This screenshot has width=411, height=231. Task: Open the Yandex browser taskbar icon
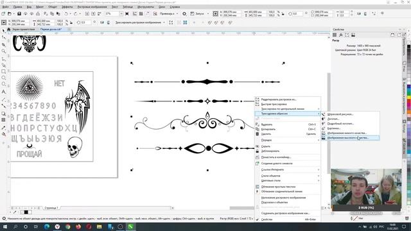pos(57,227)
